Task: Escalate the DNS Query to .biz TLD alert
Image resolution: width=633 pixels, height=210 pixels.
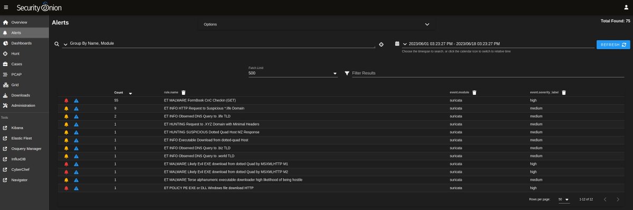Action: point(76,148)
